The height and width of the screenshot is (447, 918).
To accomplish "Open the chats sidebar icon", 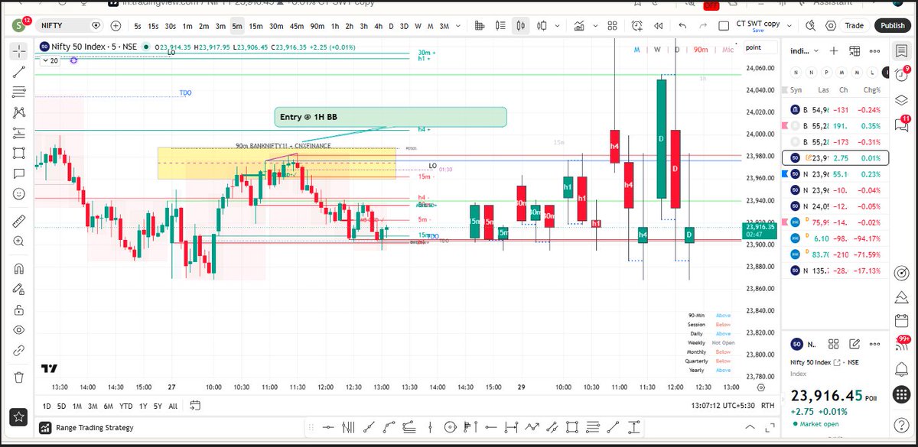I will tap(903, 124).
